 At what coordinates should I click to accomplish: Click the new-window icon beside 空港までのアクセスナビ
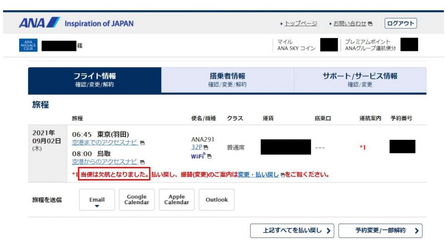pos(143,143)
